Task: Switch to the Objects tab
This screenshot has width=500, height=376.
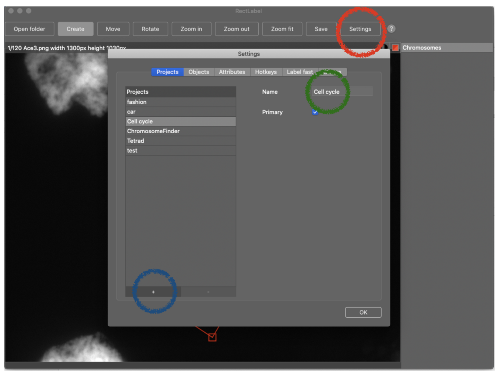Action: [x=199, y=72]
